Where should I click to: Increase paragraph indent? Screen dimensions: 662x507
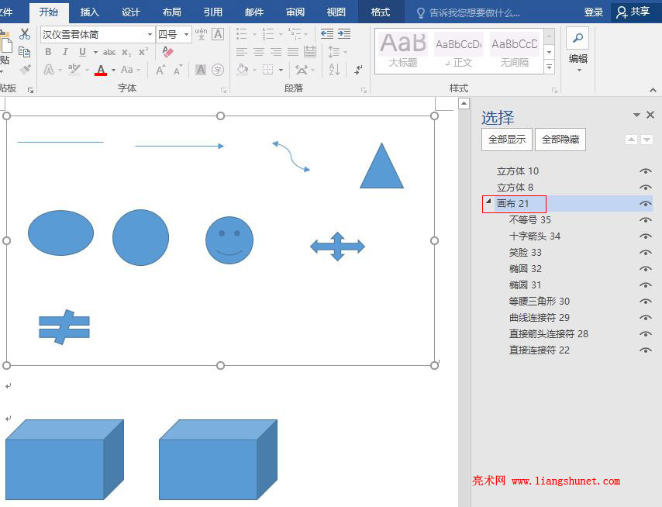coord(344,34)
